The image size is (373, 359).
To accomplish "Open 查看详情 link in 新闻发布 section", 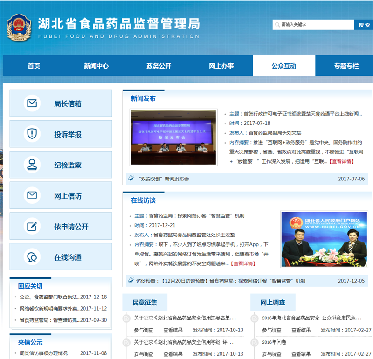I will pyautogui.click(x=342, y=161).
